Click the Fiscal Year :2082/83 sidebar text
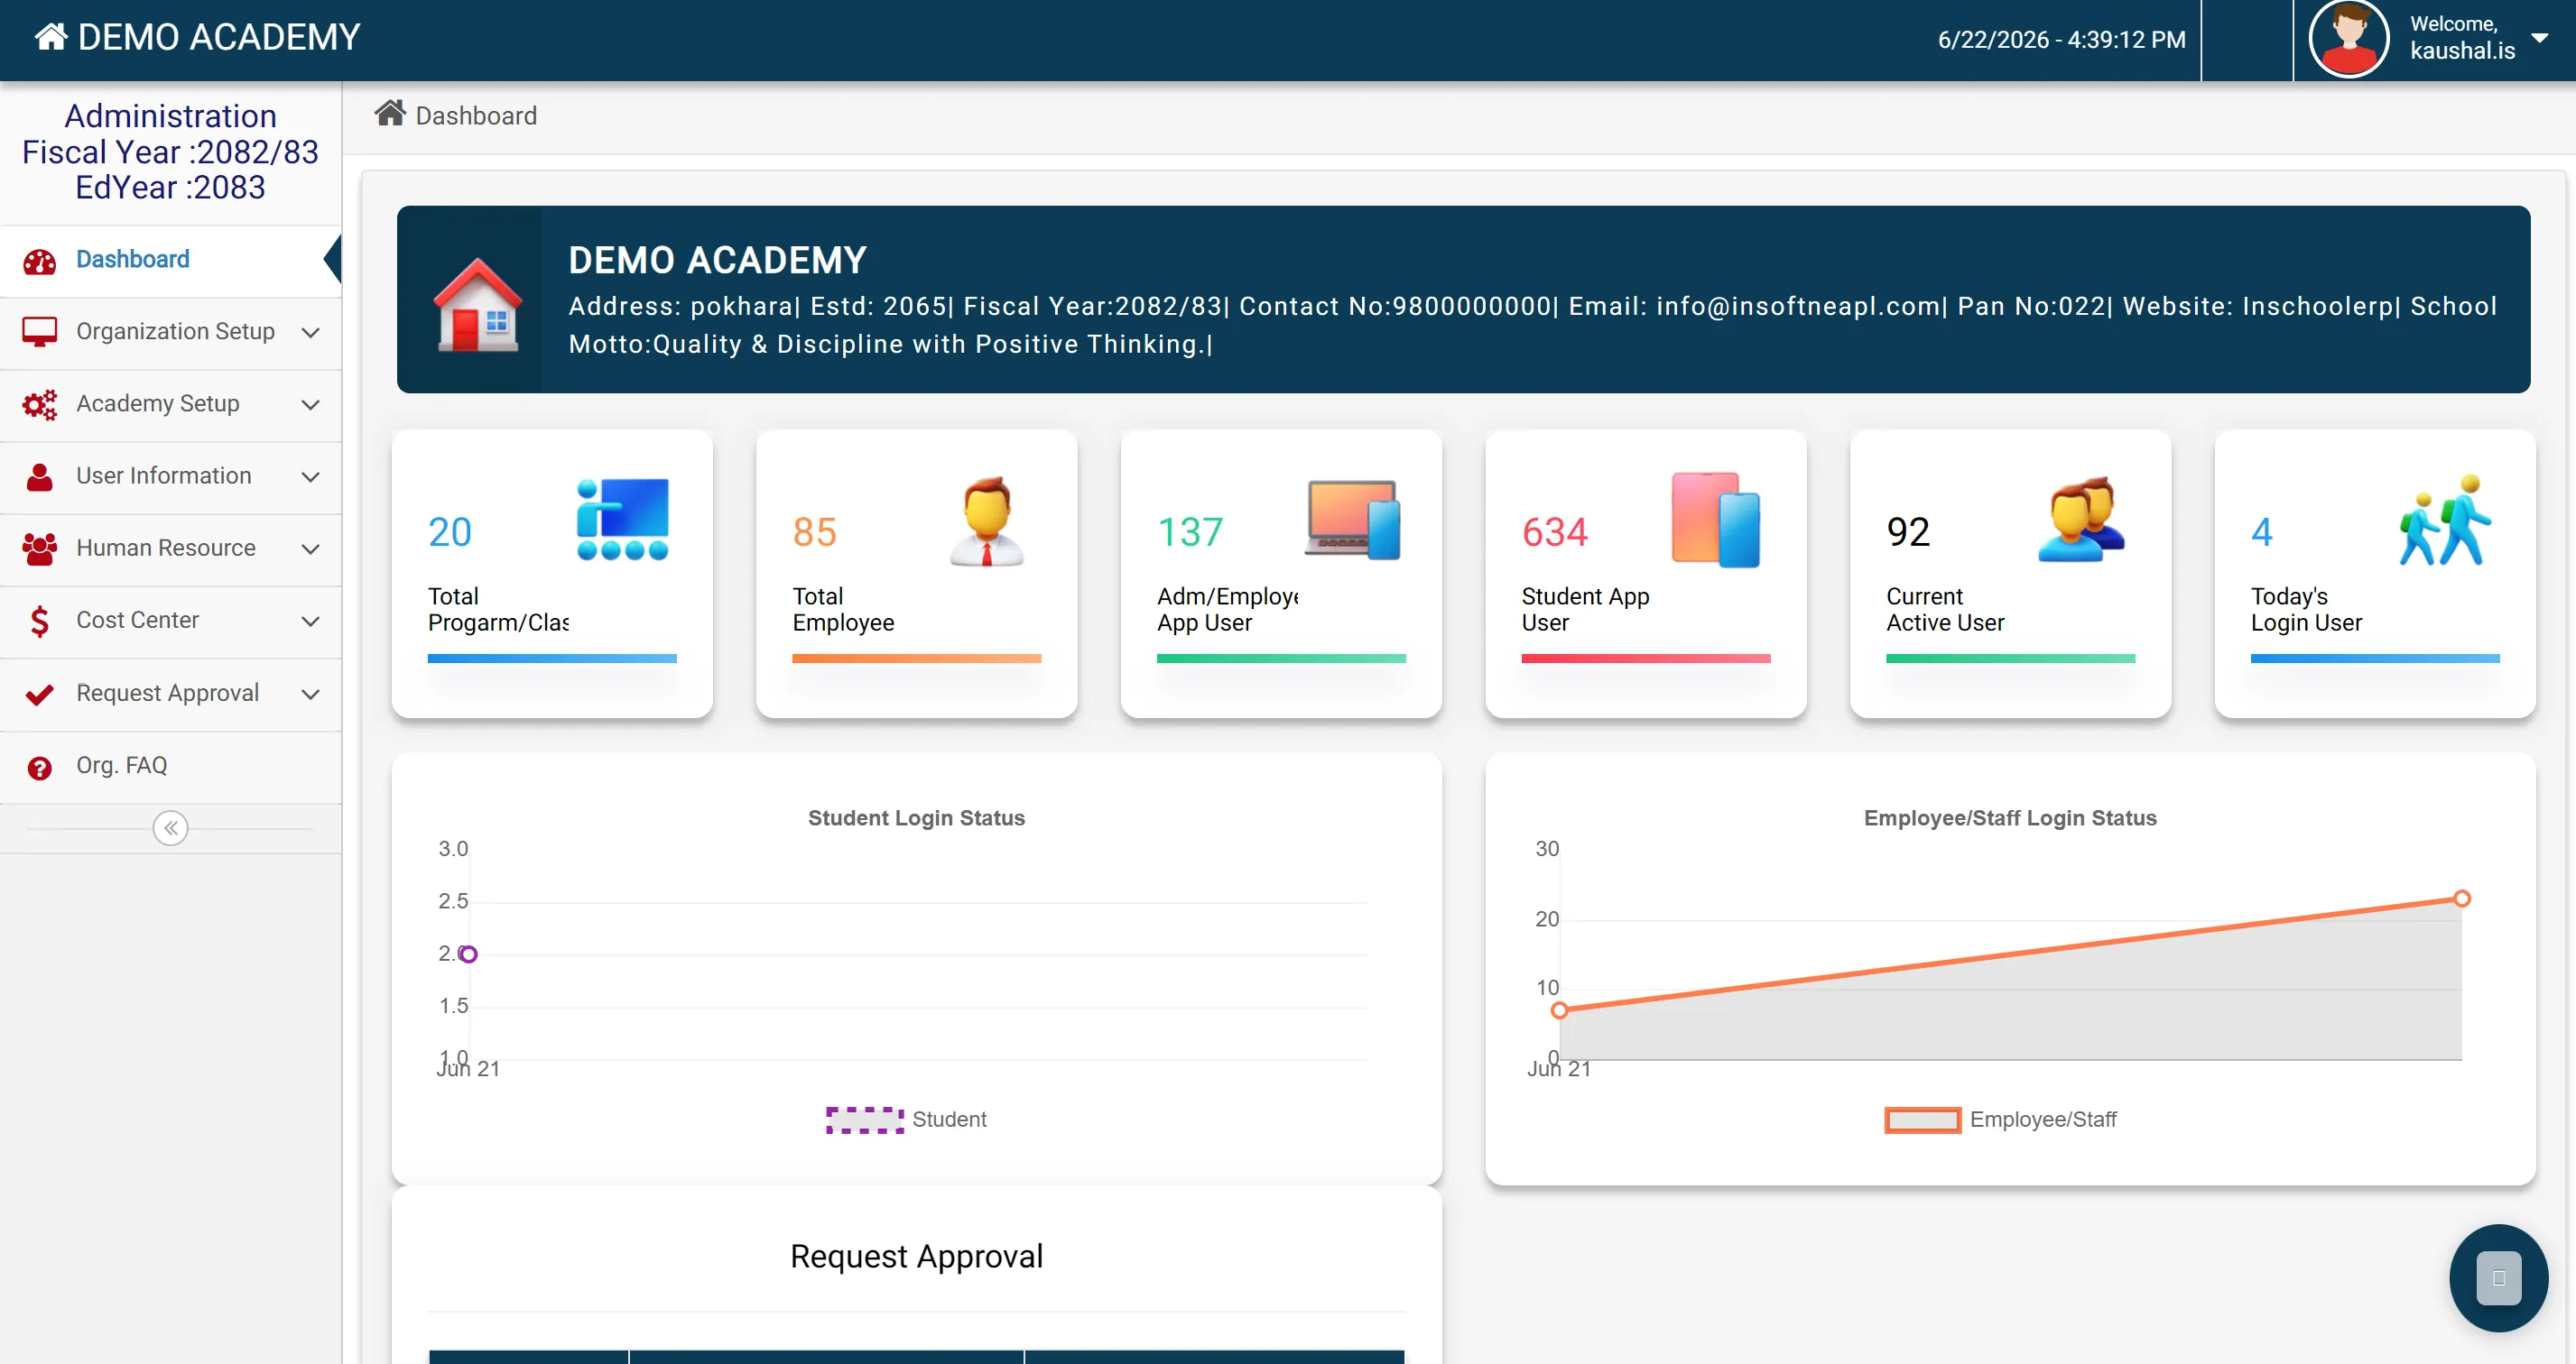Viewport: 2576px width, 1364px height. [x=170, y=152]
